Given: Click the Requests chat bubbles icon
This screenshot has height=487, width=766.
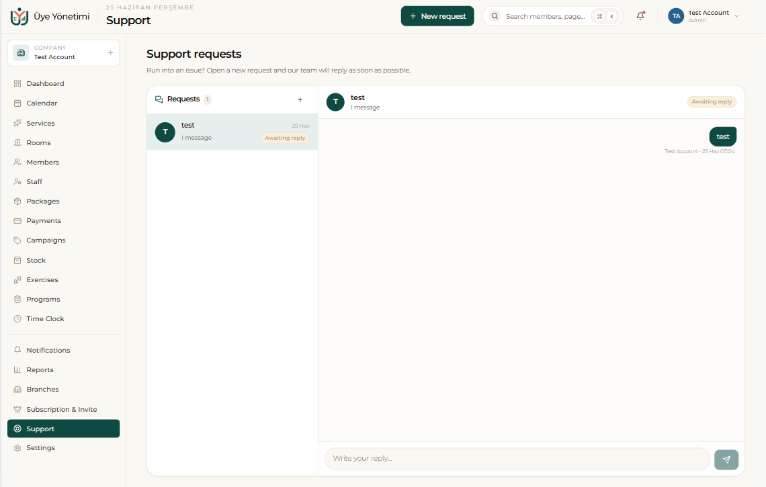Looking at the screenshot, I should 159,99.
